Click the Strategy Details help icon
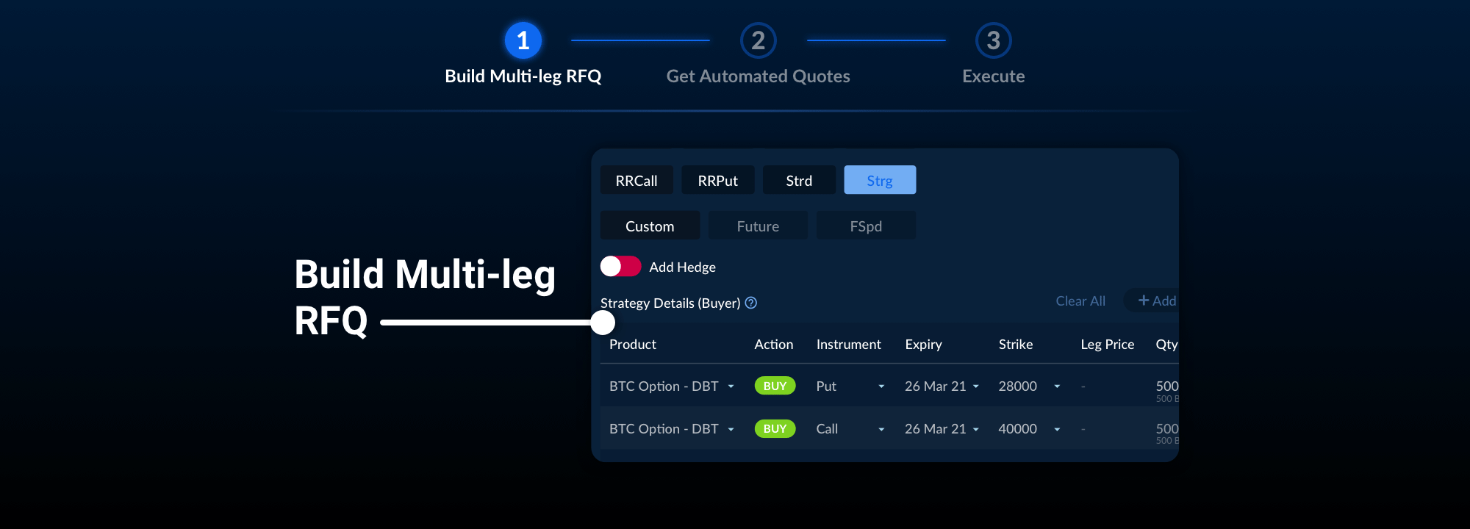 (x=751, y=303)
